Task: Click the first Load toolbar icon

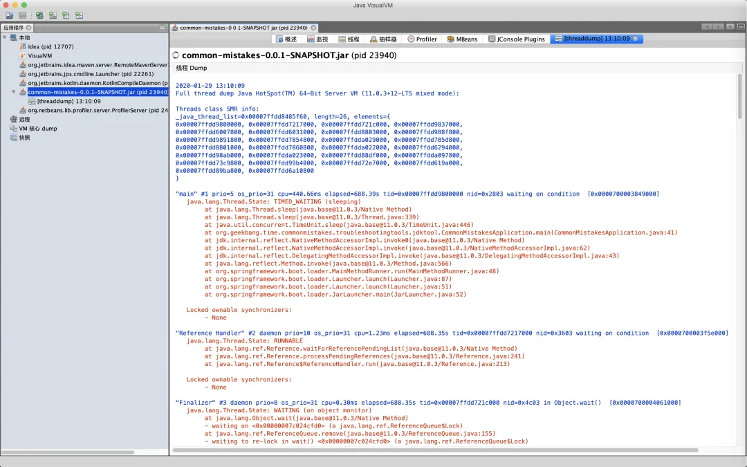Action: (10, 15)
